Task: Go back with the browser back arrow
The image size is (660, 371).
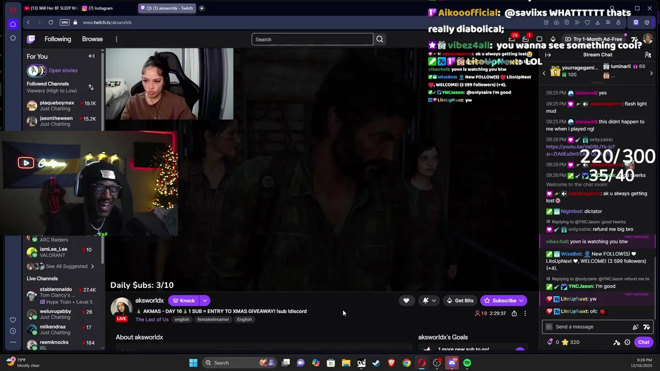Action: pyautogui.click(x=28, y=22)
